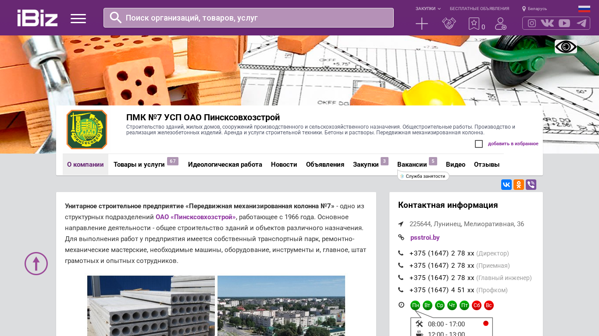Open the handshake partnership icon

(x=449, y=24)
